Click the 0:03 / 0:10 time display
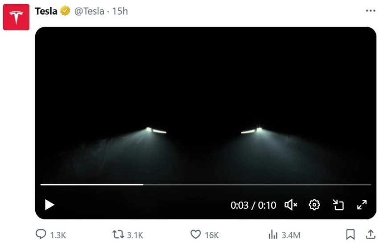 point(253,205)
